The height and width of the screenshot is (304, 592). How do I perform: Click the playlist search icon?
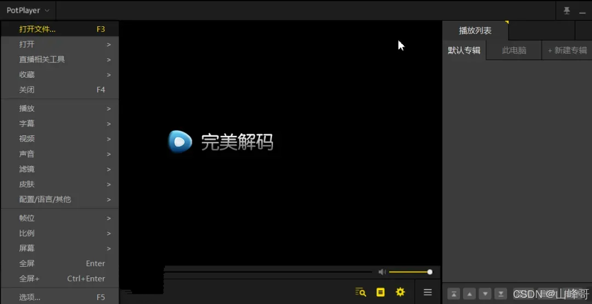pos(361,292)
